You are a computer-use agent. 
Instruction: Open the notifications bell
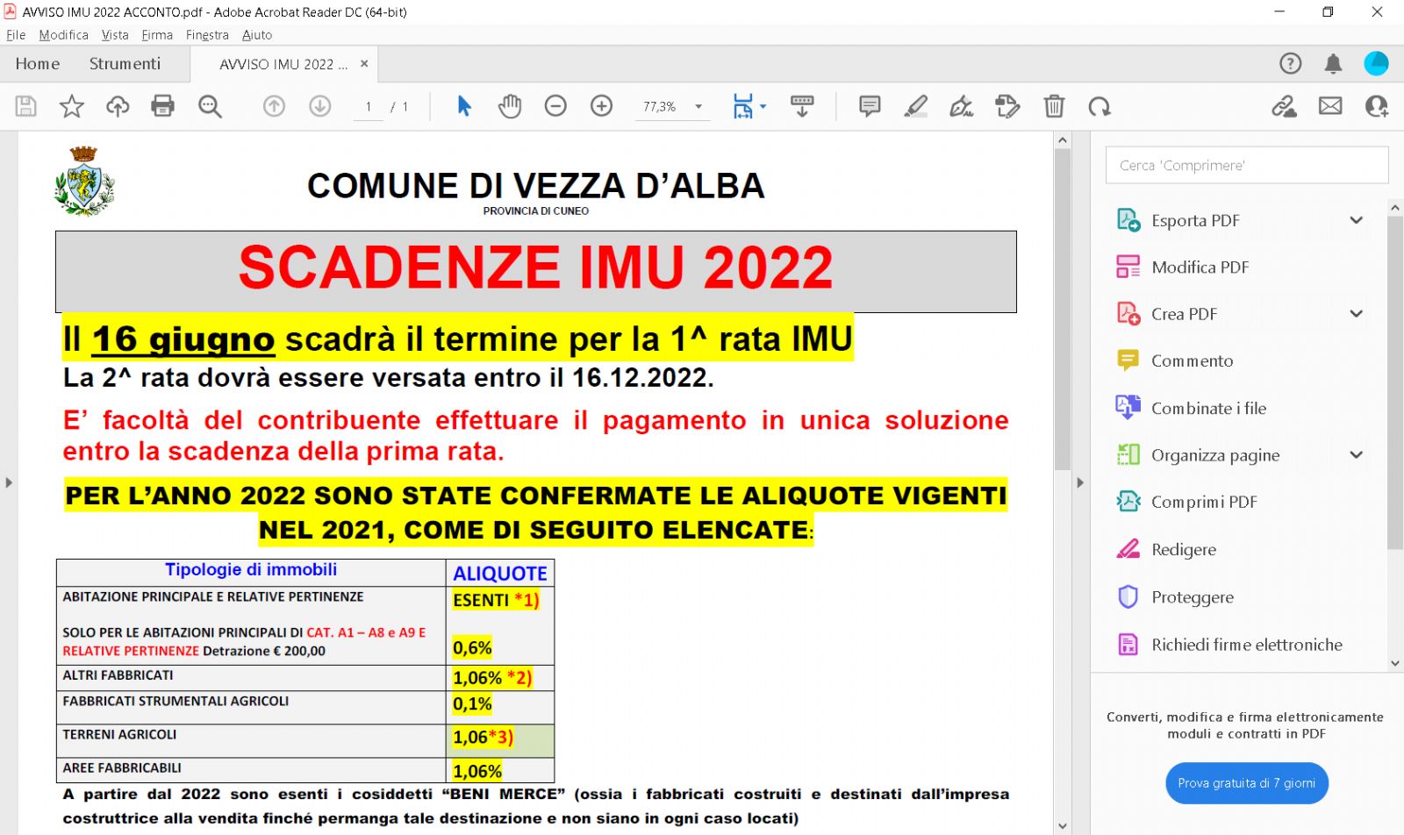(1333, 63)
